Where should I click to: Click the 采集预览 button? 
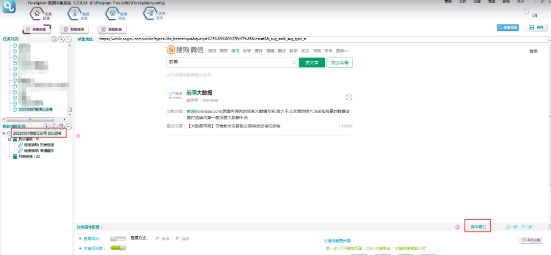[x=508, y=28]
